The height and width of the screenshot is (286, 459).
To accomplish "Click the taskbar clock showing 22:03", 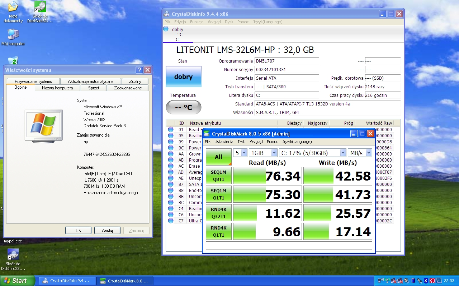I will 449,281.
